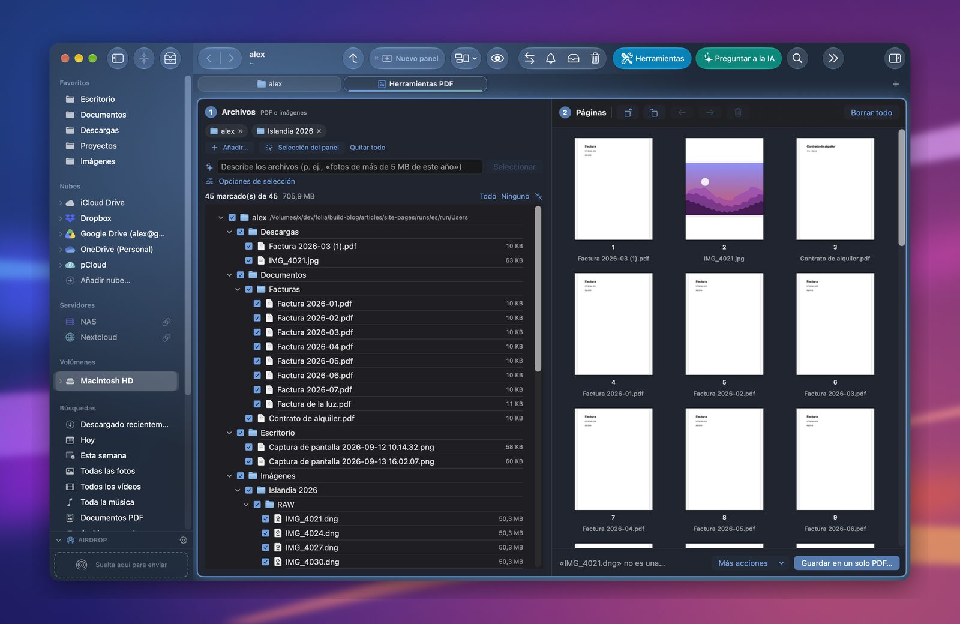
Task: Uncheck Factura de la luz.pdf checkbox
Action: click(x=257, y=404)
